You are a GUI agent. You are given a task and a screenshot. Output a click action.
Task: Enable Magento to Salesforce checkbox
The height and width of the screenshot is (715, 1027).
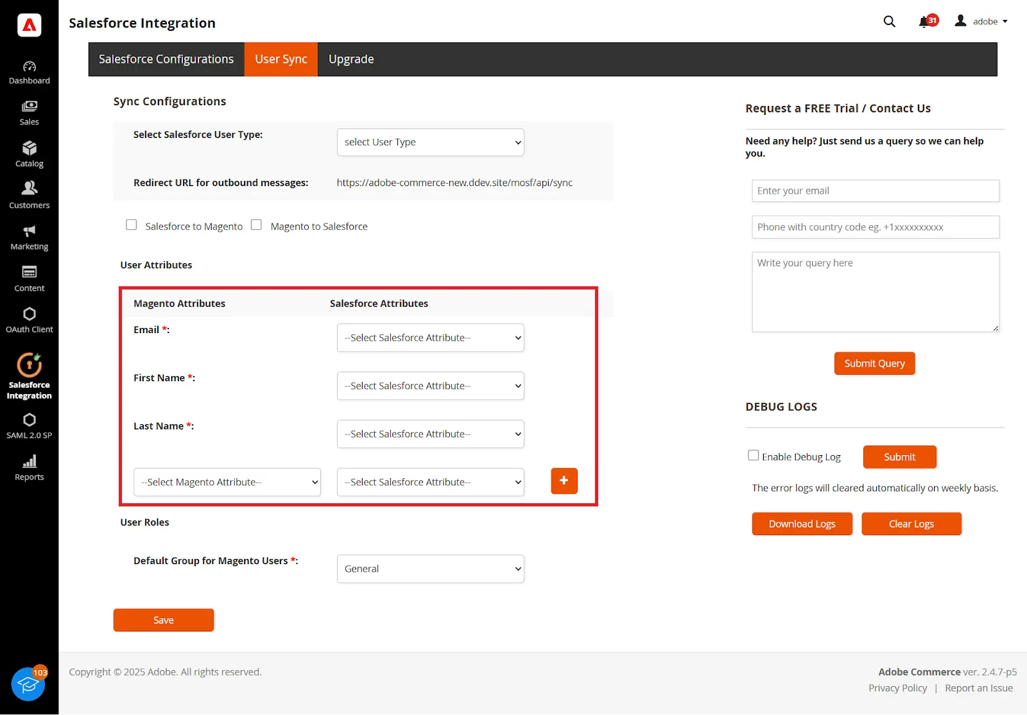coord(256,225)
